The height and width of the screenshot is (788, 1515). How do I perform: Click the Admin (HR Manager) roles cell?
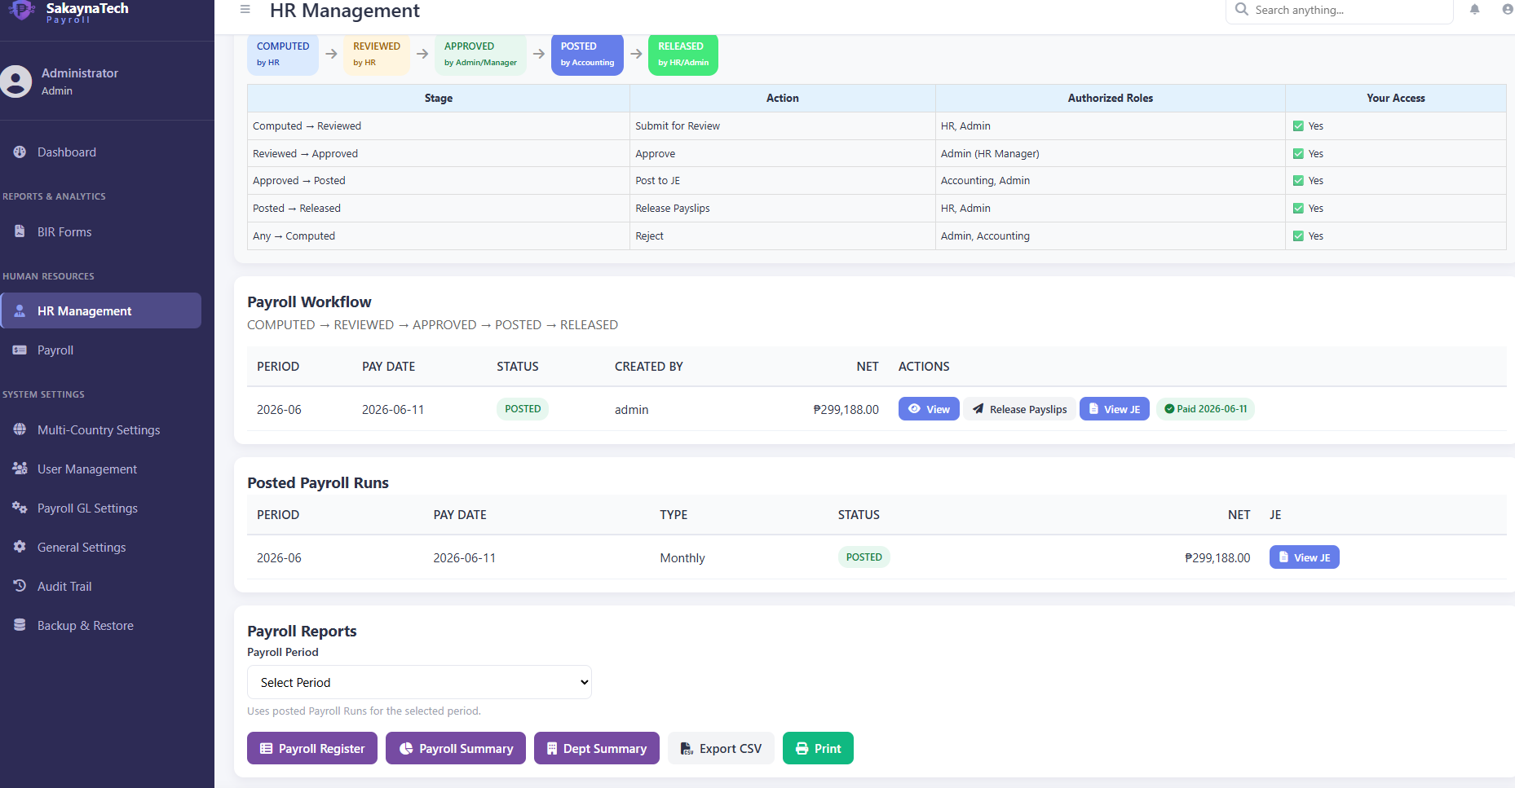click(1110, 153)
